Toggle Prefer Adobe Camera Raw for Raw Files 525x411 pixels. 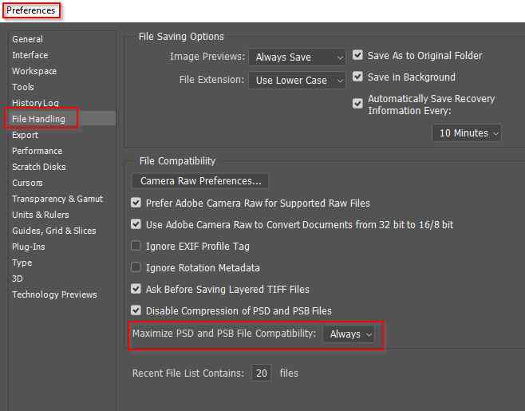(x=136, y=203)
